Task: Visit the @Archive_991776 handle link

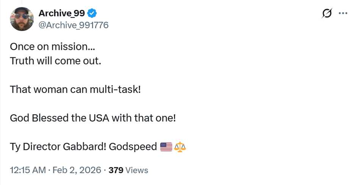Action: (73, 25)
